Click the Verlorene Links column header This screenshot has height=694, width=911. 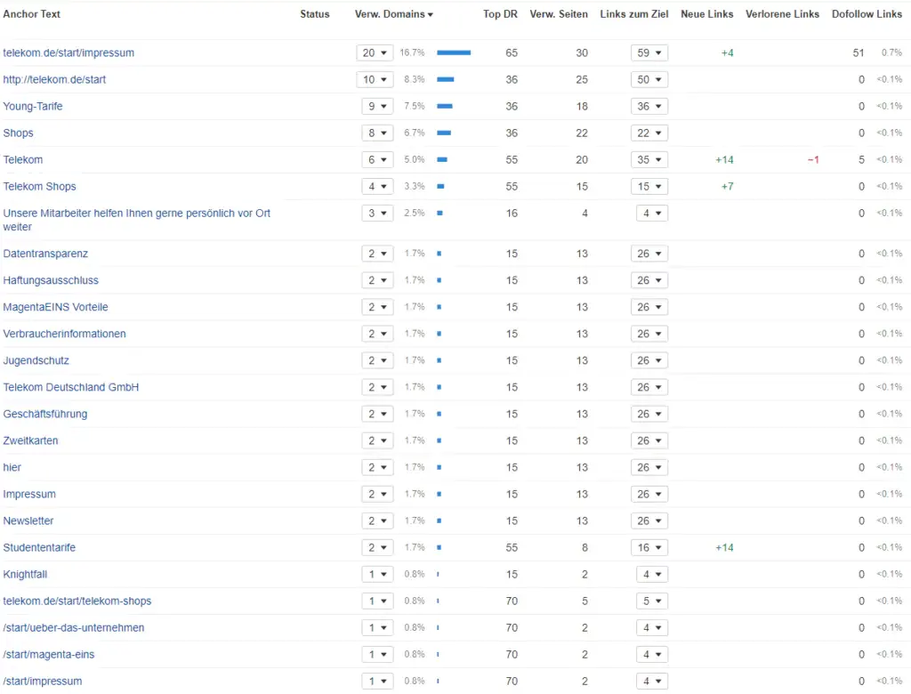(782, 14)
